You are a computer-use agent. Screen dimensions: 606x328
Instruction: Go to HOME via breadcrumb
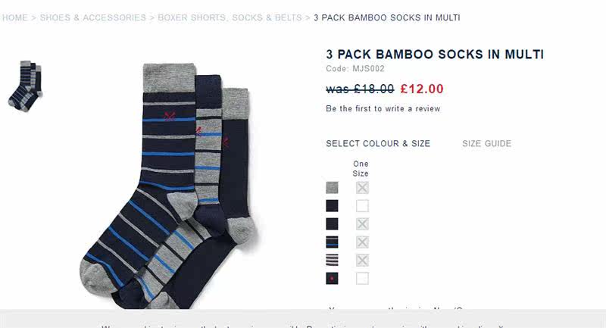point(15,17)
